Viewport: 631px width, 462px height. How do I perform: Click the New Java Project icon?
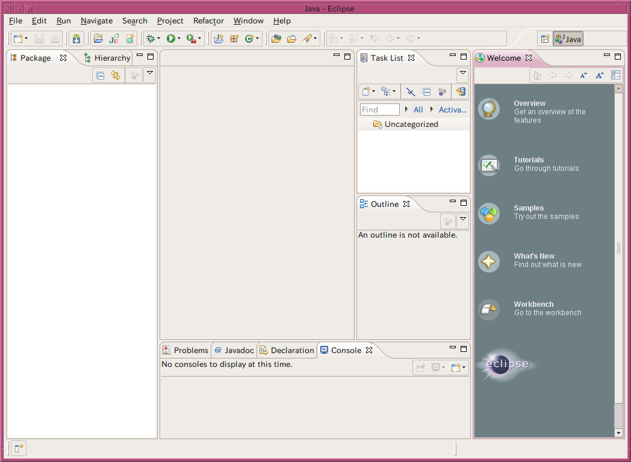point(219,38)
